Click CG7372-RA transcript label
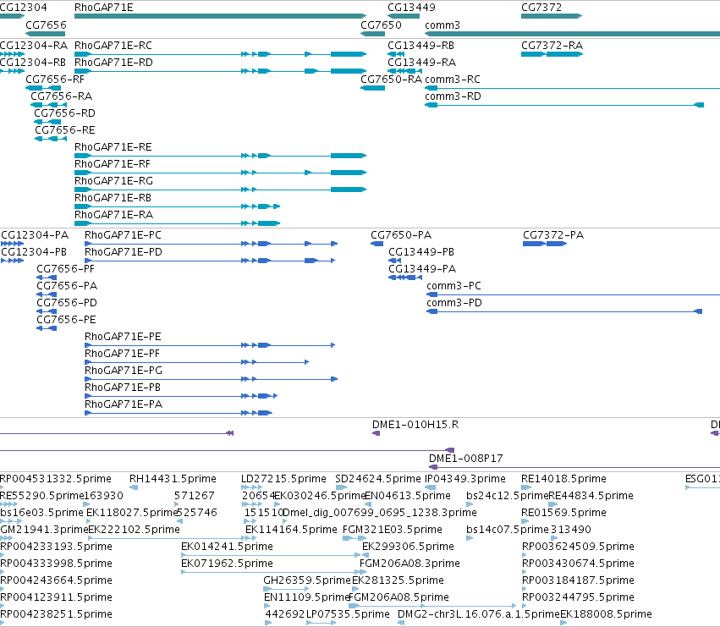Viewport: 720px width, 627px height. click(552, 46)
